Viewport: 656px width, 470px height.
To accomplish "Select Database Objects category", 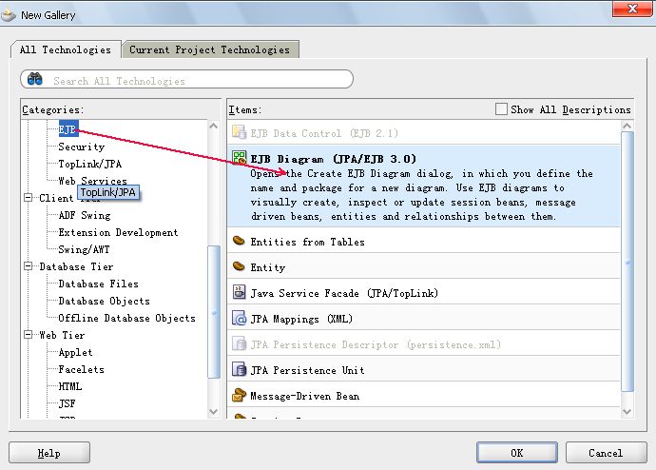I will (104, 302).
